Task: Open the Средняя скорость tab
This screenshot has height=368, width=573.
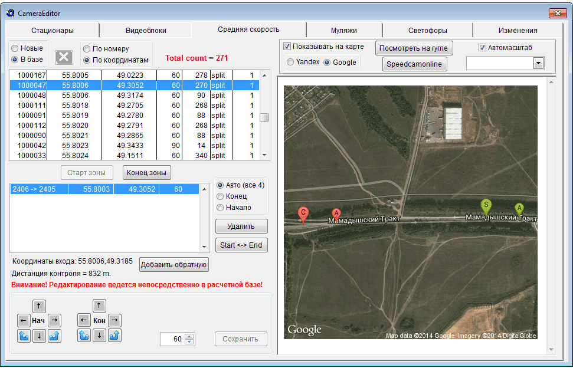Action: coord(248,29)
